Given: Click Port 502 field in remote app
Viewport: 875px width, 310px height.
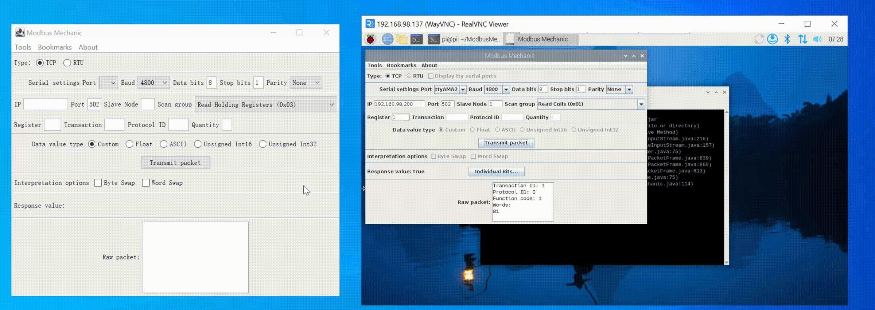Looking at the screenshot, I should (447, 104).
